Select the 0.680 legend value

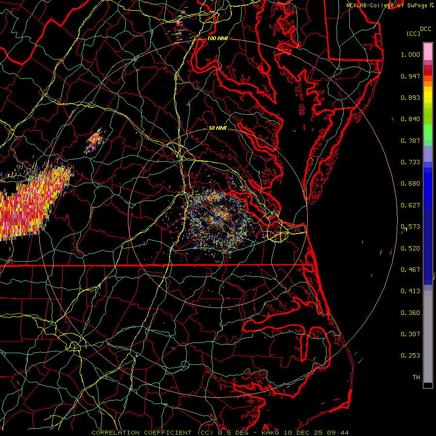click(x=410, y=184)
